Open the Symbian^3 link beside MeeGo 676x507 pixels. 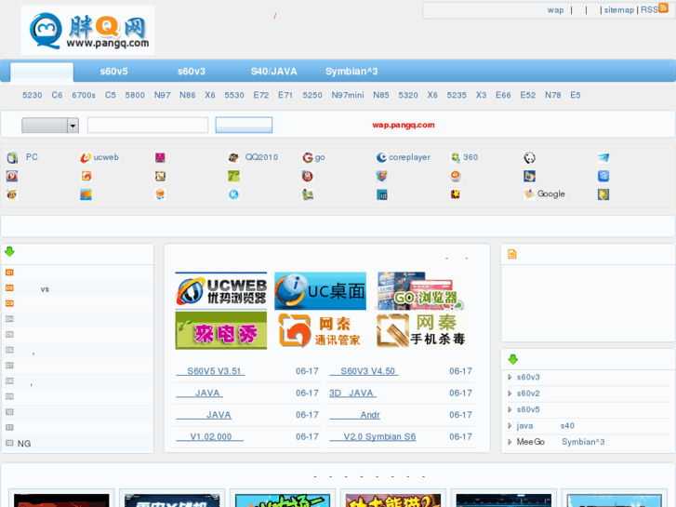click(x=583, y=442)
